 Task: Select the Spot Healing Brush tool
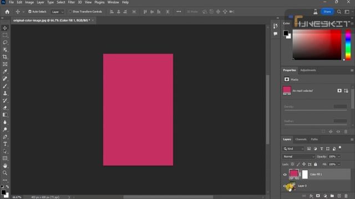pos(5,78)
